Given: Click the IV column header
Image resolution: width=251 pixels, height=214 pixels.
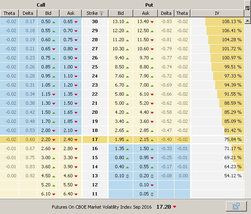Looking at the screenshot, I should [217, 13].
